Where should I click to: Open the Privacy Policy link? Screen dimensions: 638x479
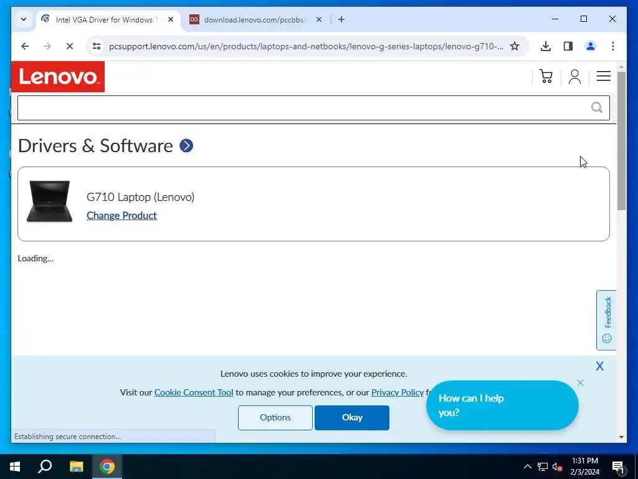click(x=397, y=392)
